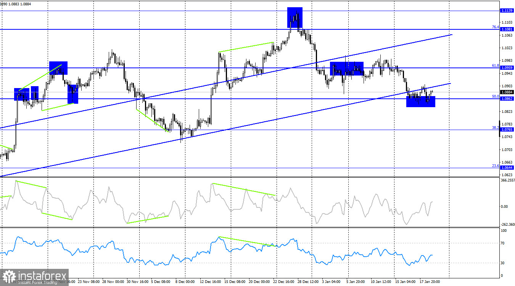Click the 61.8 Fibonacci level label
Image resolution: width=515 pixels, height=286 pixels.
(x=495, y=66)
